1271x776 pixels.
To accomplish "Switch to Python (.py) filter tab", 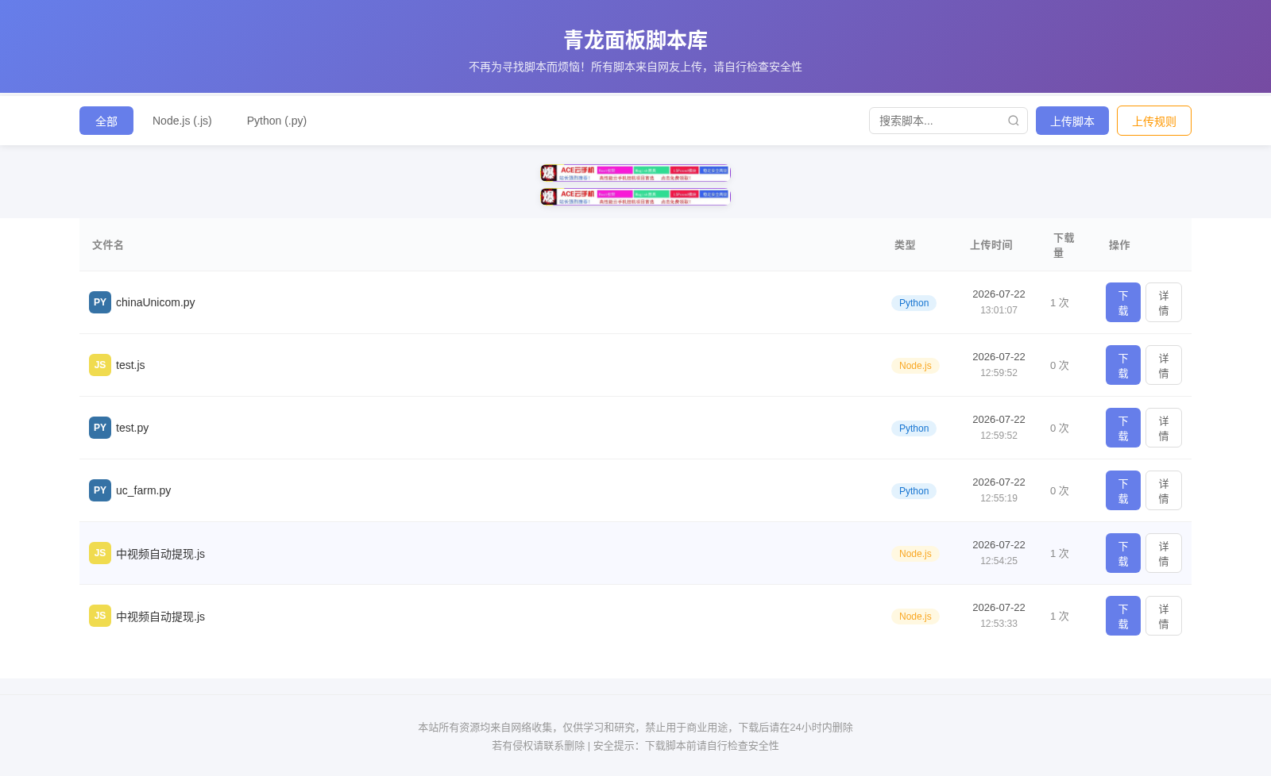I will (276, 121).
